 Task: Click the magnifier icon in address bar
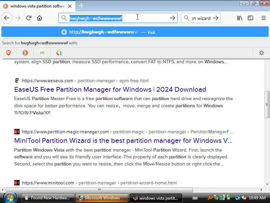click(64, 18)
